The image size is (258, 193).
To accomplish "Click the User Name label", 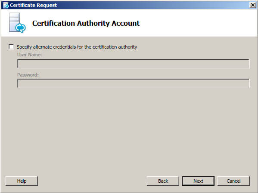I will pyautogui.click(x=29, y=55).
